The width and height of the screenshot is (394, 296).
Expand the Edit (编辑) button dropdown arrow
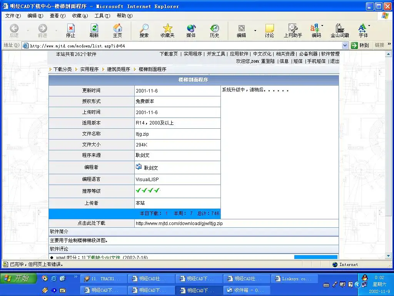point(255,30)
